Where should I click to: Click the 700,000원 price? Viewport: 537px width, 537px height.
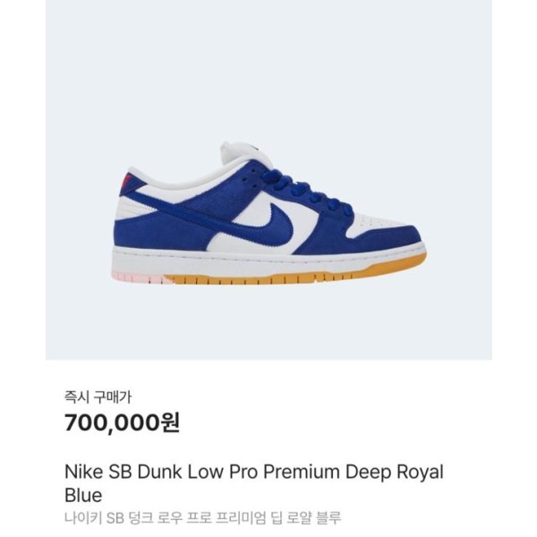click(122, 422)
